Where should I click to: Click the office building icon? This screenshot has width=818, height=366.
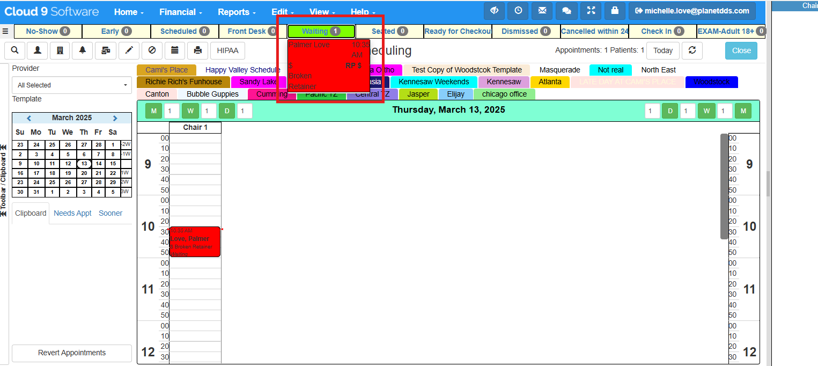[x=60, y=50]
